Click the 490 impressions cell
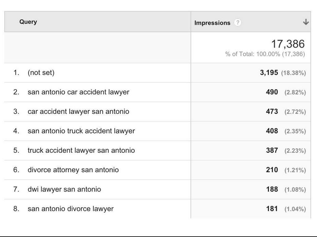Screen dimensions: 317x237 click(x=272, y=92)
